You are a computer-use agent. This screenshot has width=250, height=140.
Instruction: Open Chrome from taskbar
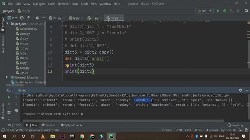point(82,136)
